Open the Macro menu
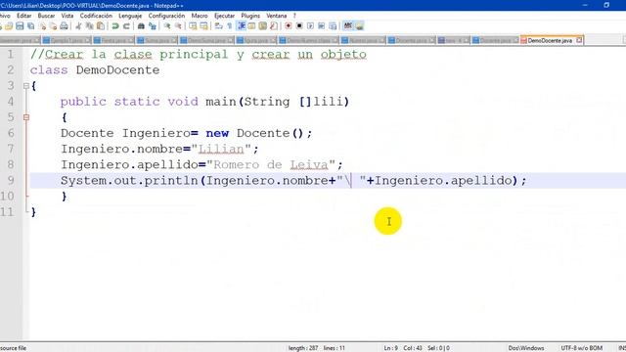626x352 pixels. coord(200,16)
